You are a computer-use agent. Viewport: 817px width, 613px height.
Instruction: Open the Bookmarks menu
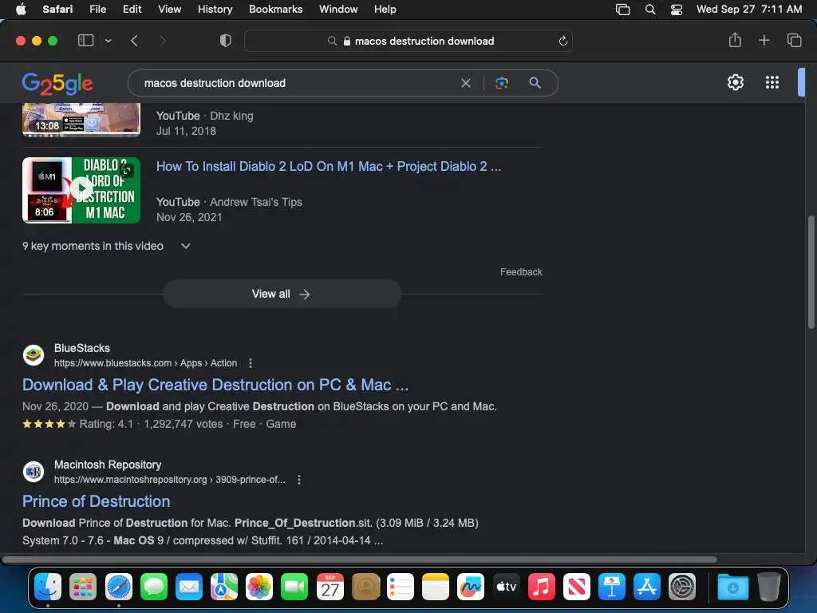tap(275, 9)
